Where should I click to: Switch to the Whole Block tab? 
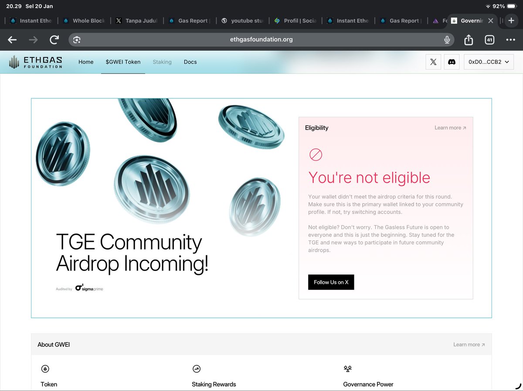pyautogui.click(x=84, y=20)
